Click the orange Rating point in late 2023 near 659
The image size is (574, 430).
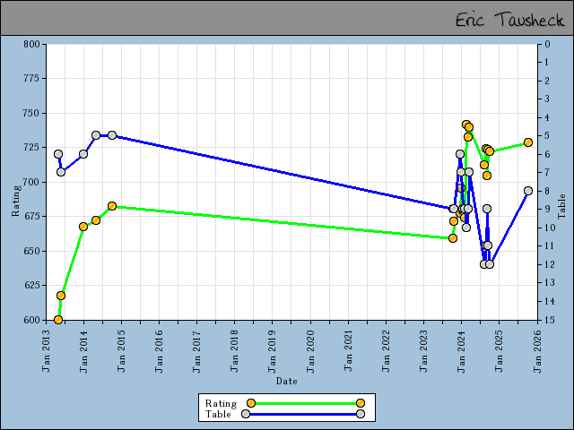[x=453, y=238]
